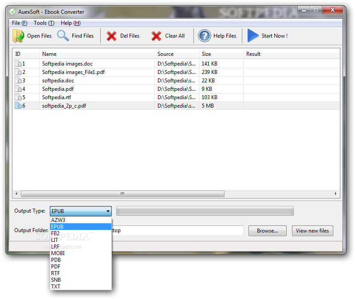
Task: Select file softpedia.doc
Action: pyautogui.click(x=58, y=81)
